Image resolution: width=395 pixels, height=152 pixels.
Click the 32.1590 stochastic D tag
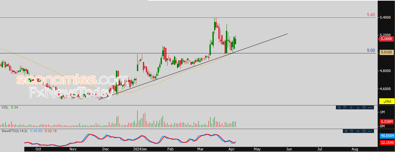coord(387,142)
